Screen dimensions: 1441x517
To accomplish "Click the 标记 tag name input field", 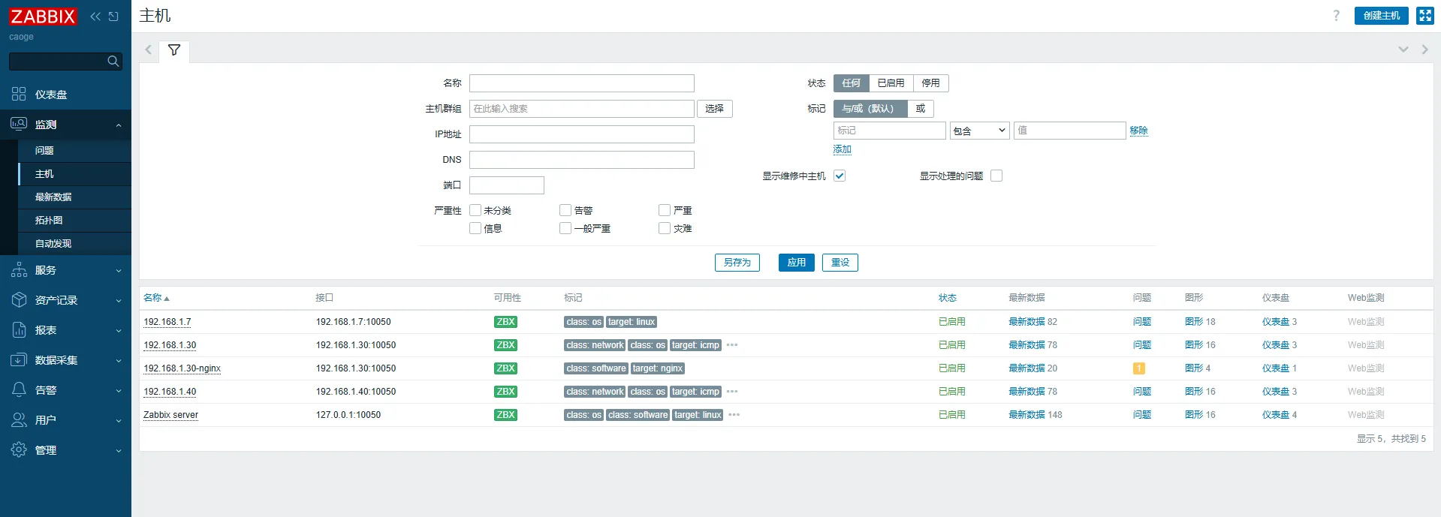I will coord(890,131).
